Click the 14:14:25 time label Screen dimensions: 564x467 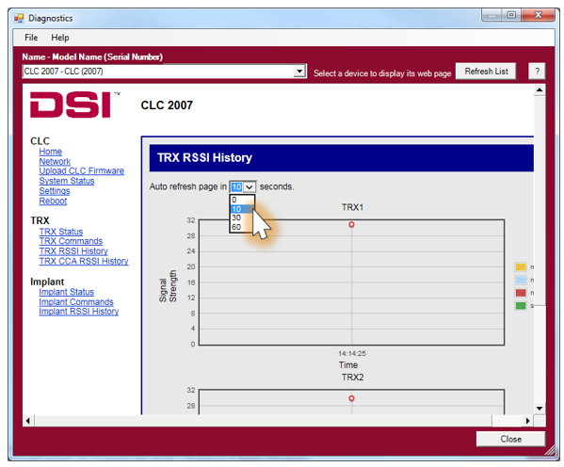click(x=352, y=354)
